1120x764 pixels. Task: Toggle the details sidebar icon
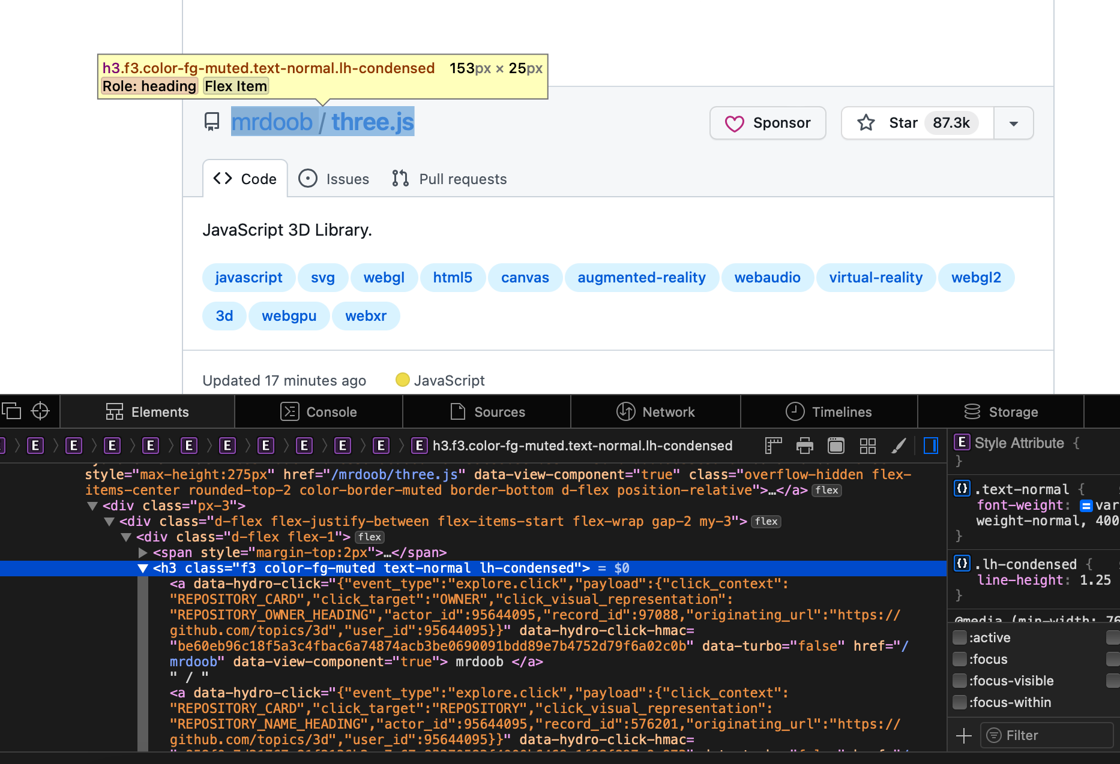click(x=931, y=446)
